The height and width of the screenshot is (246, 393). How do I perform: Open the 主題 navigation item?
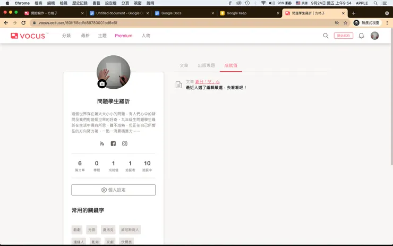pos(102,36)
